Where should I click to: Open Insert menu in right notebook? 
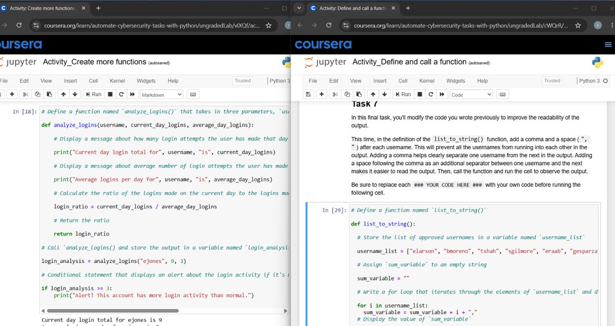click(380, 80)
